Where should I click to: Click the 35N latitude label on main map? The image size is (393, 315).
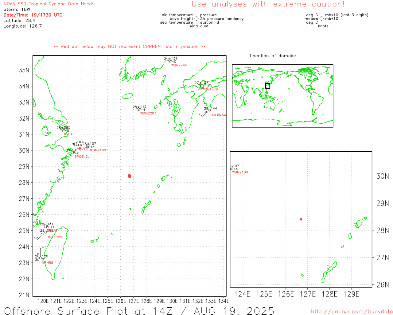point(24,70)
